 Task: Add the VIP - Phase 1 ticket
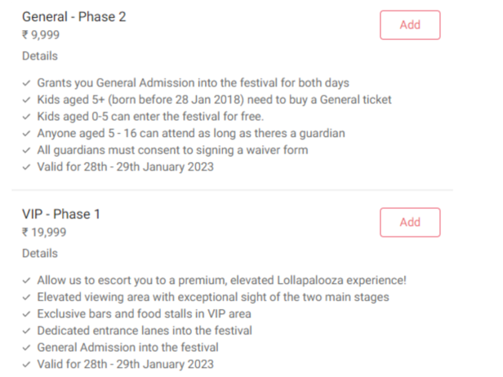(410, 222)
